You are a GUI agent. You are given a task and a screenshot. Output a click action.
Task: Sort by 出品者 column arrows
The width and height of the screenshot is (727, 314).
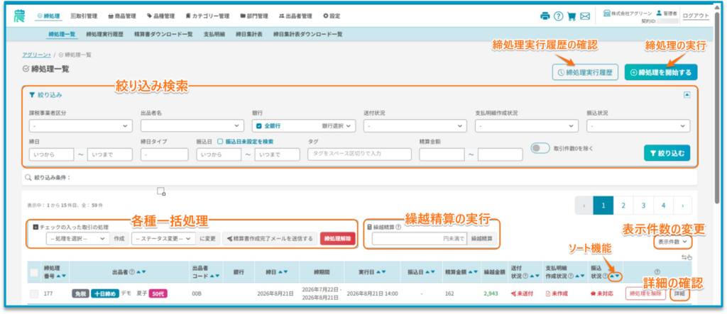click(141, 272)
